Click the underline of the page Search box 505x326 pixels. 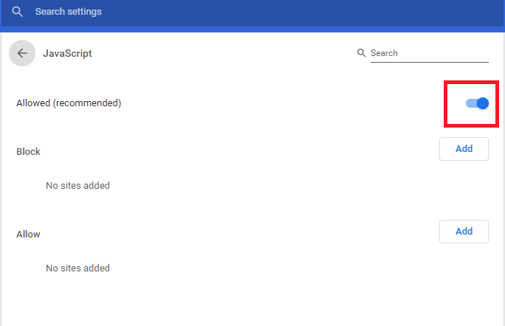[x=428, y=62]
